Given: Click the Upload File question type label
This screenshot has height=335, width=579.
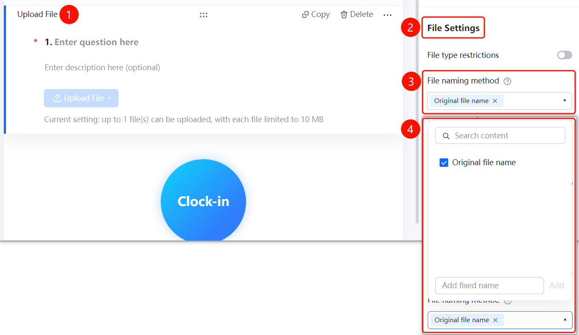Looking at the screenshot, I should pos(37,14).
